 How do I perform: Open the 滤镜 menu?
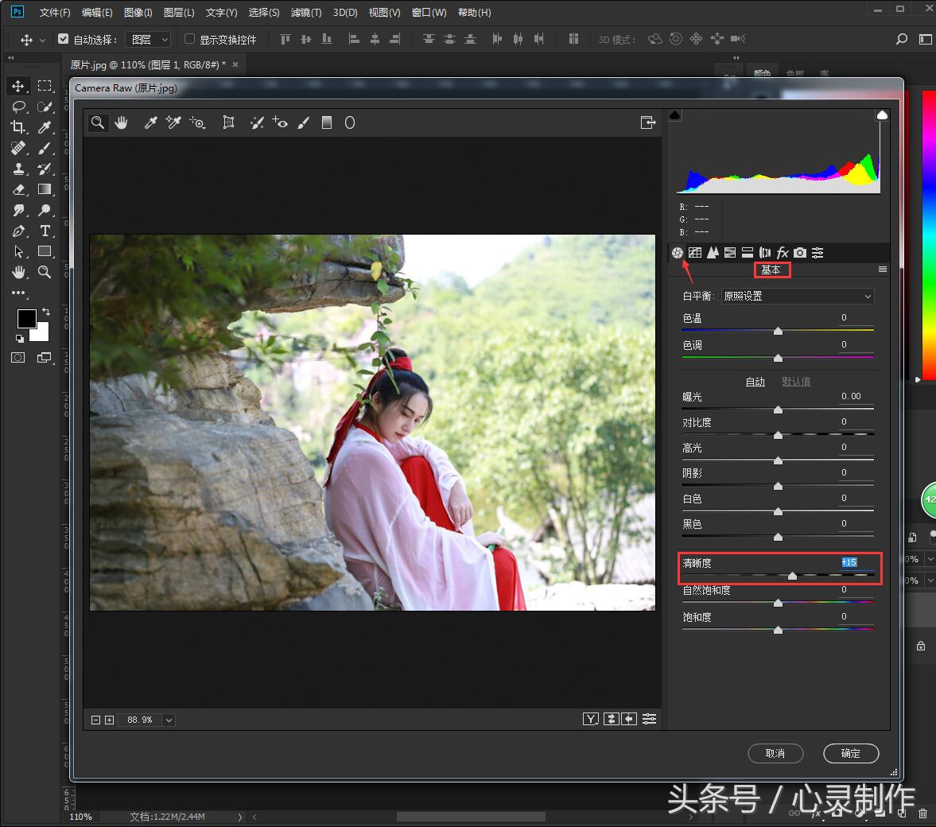tap(305, 12)
